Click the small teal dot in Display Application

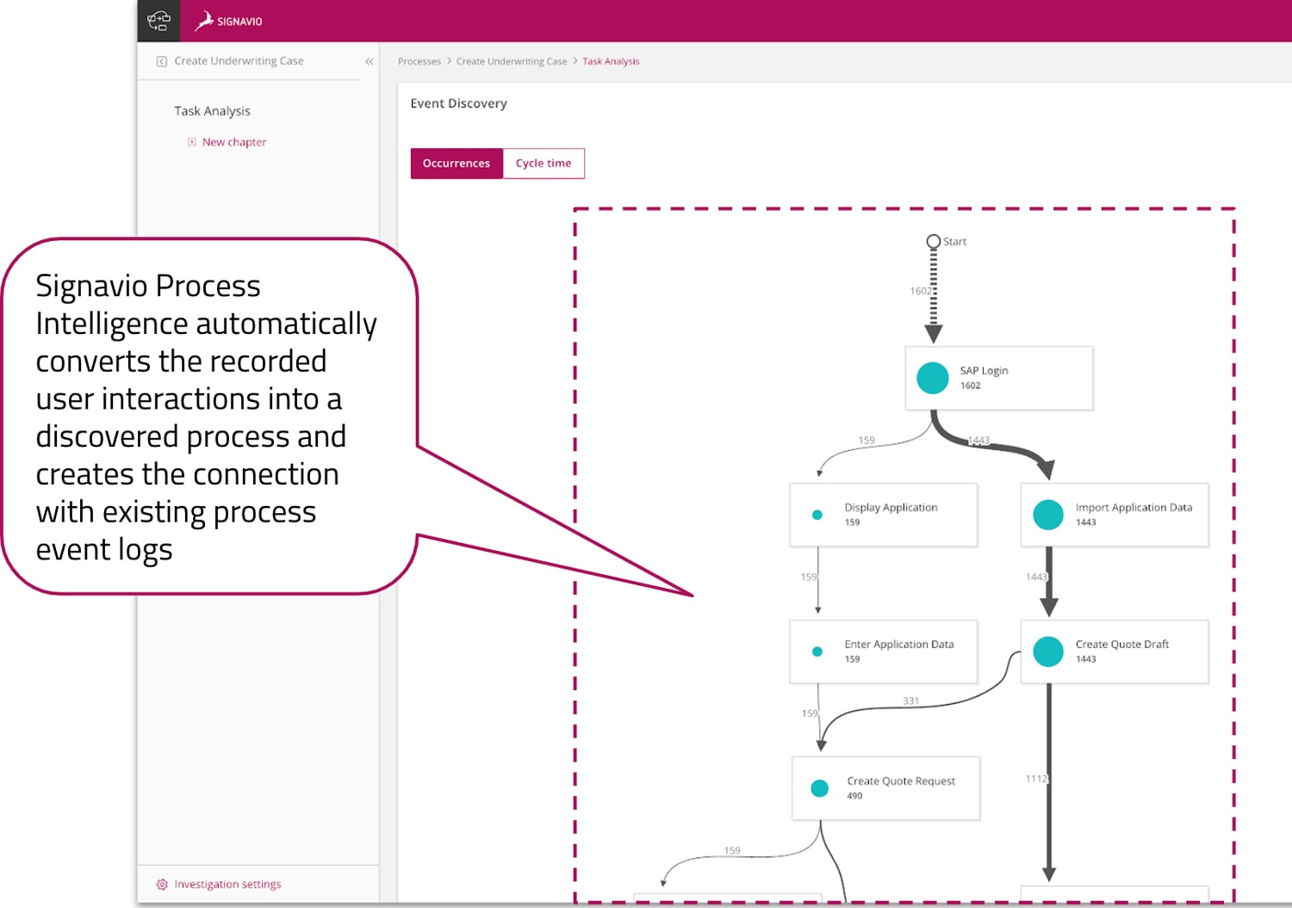[x=817, y=515]
